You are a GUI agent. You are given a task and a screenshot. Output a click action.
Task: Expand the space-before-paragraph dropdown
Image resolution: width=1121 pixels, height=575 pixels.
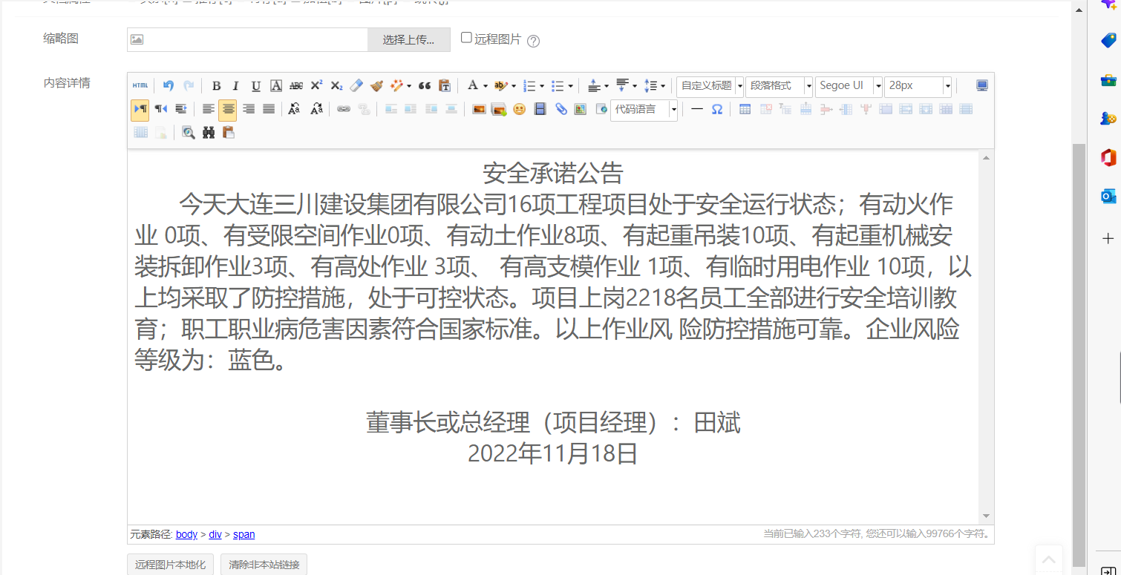(607, 86)
